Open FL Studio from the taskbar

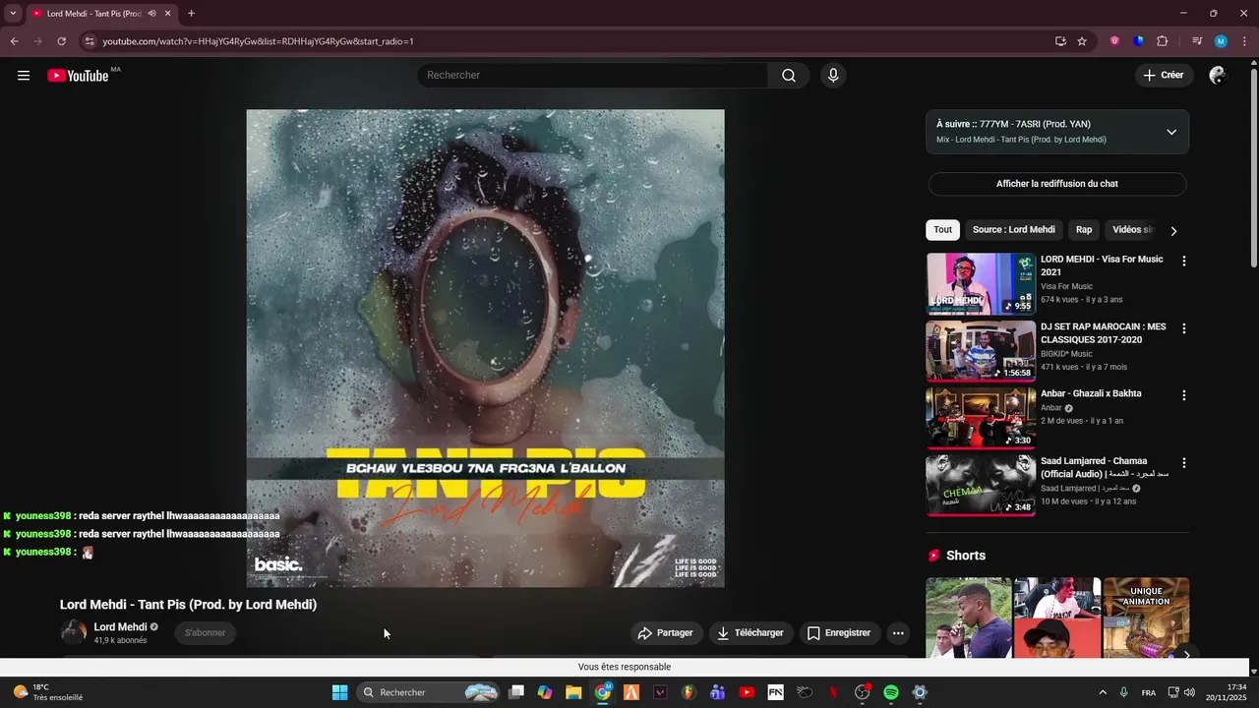689,692
